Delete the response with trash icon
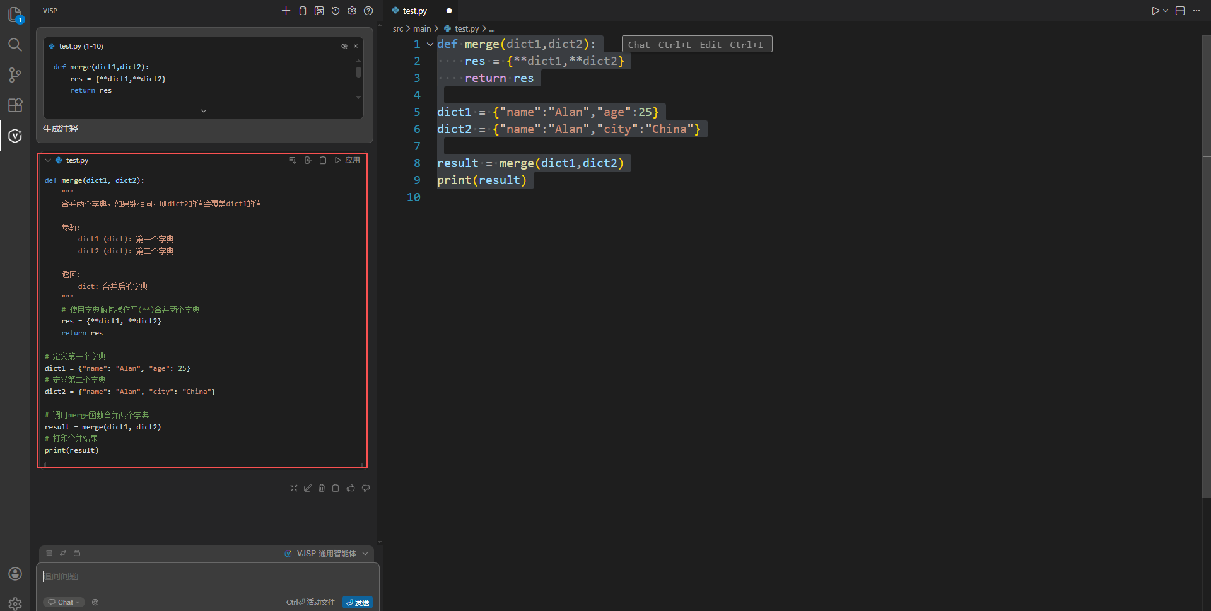The image size is (1211, 611). [322, 488]
